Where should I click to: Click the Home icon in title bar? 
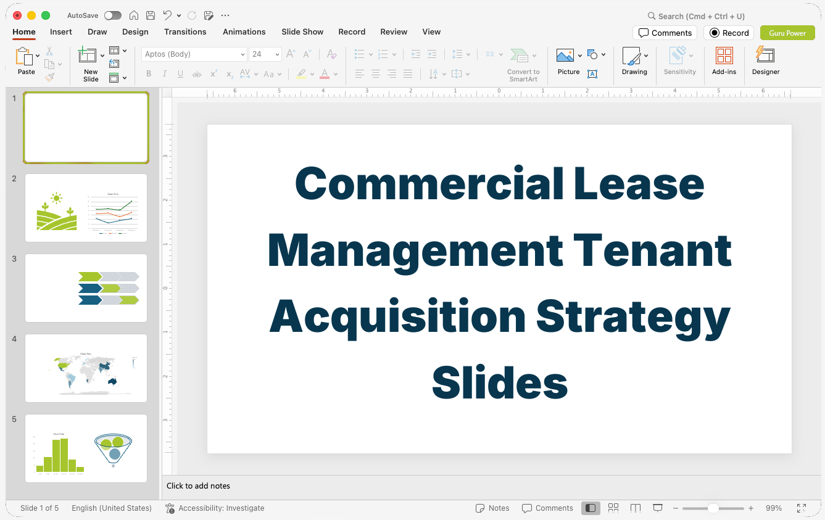(134, 15)
